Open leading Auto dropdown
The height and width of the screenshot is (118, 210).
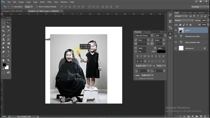pos(164,40)
